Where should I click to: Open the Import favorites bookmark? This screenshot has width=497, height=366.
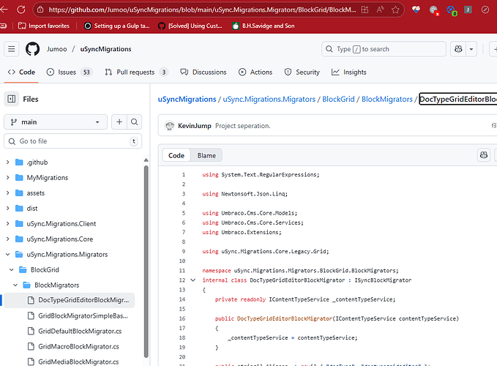point(44,26)
